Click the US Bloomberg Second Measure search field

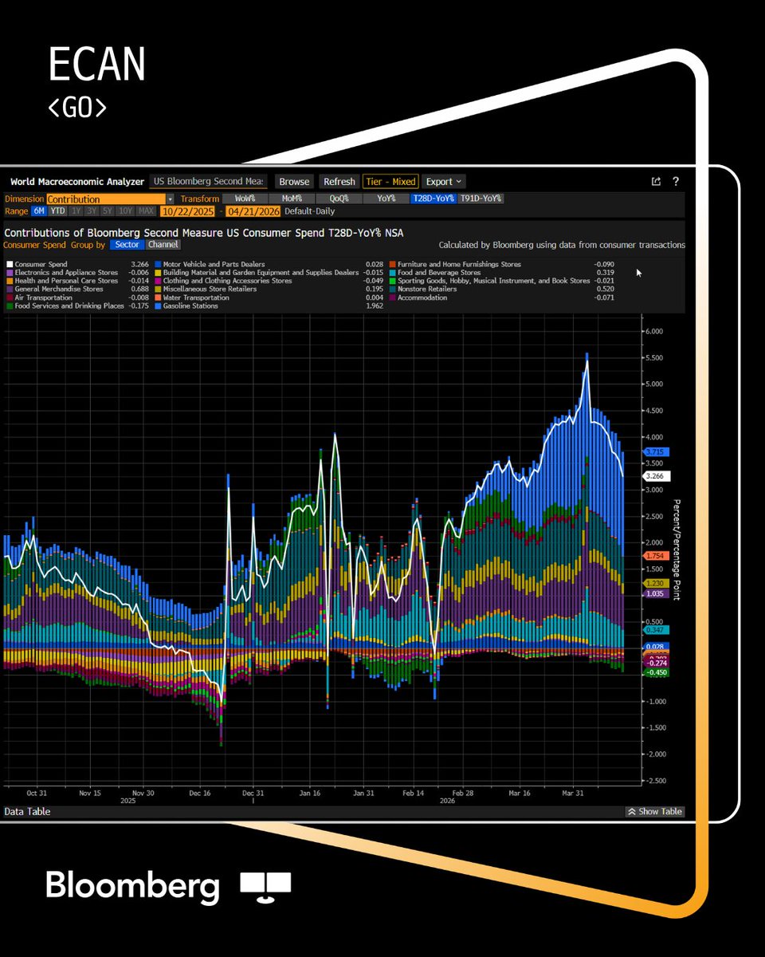point(210,182)
